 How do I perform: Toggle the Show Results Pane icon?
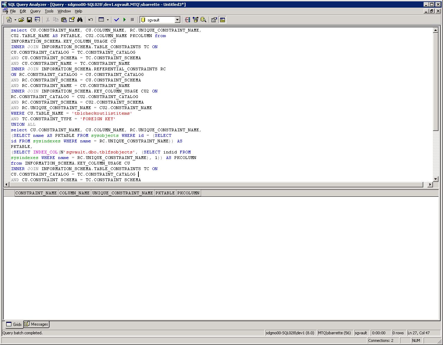[x=223, y=20]
